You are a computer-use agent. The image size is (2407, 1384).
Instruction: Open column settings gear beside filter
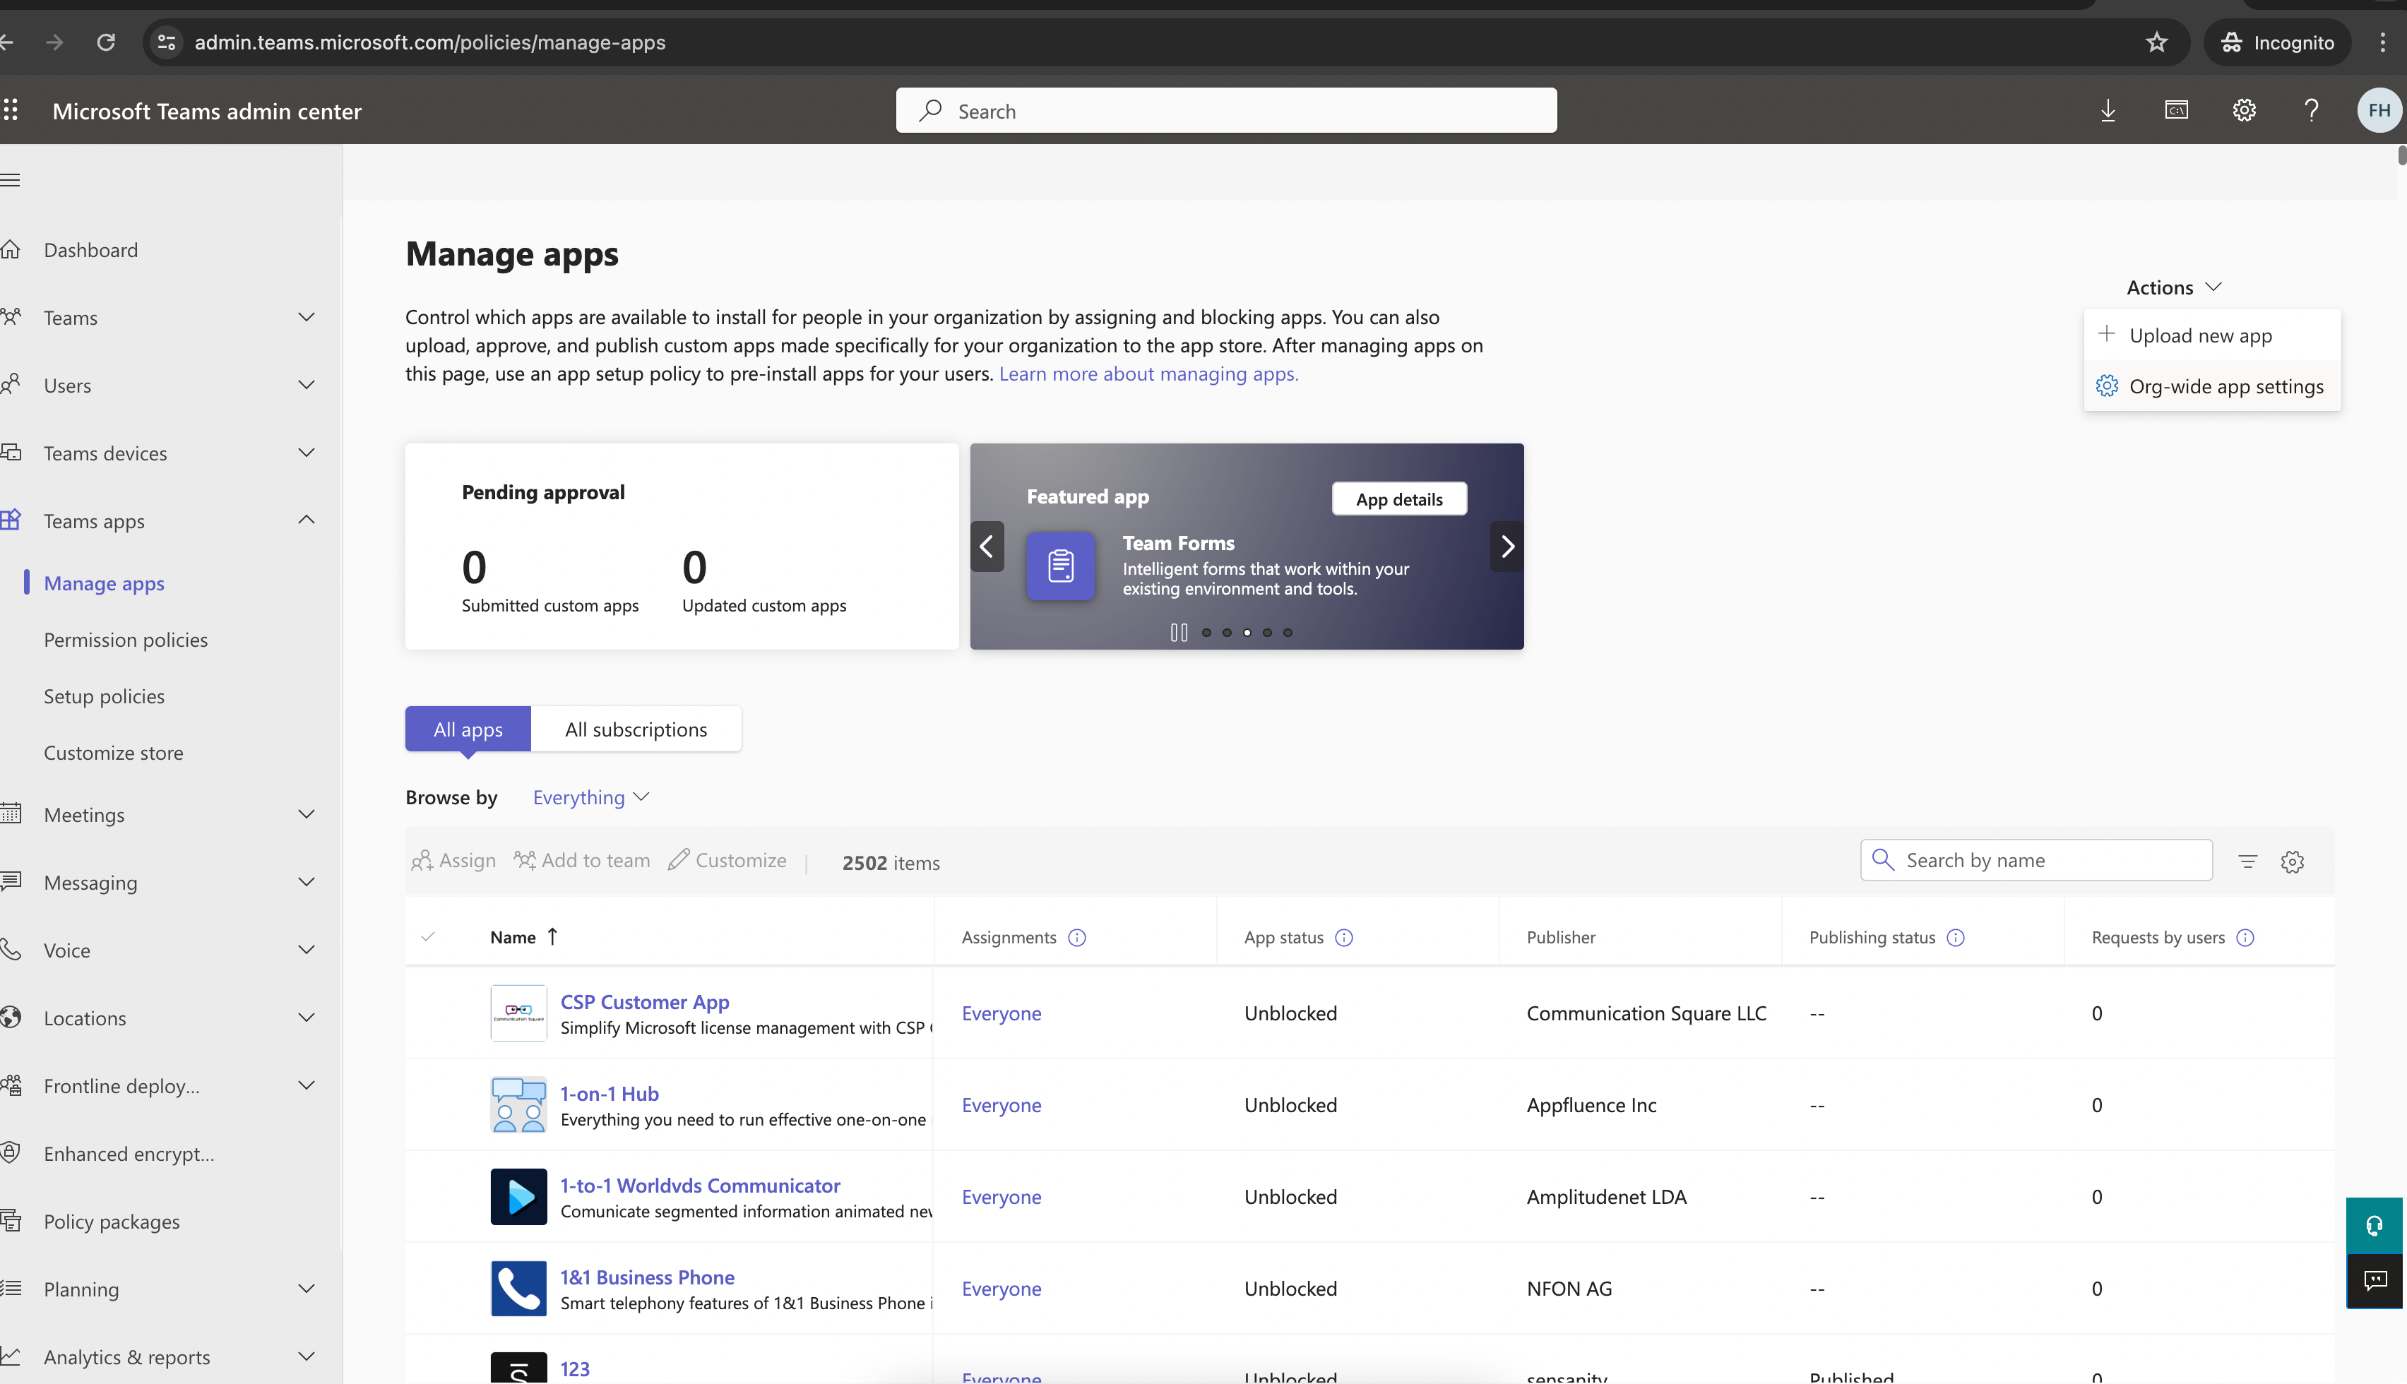coord(2292,861)
